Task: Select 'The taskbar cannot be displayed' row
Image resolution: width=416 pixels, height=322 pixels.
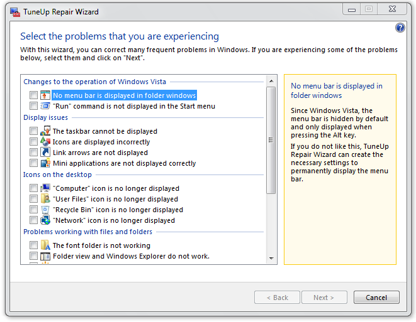Action: [105, 131]
